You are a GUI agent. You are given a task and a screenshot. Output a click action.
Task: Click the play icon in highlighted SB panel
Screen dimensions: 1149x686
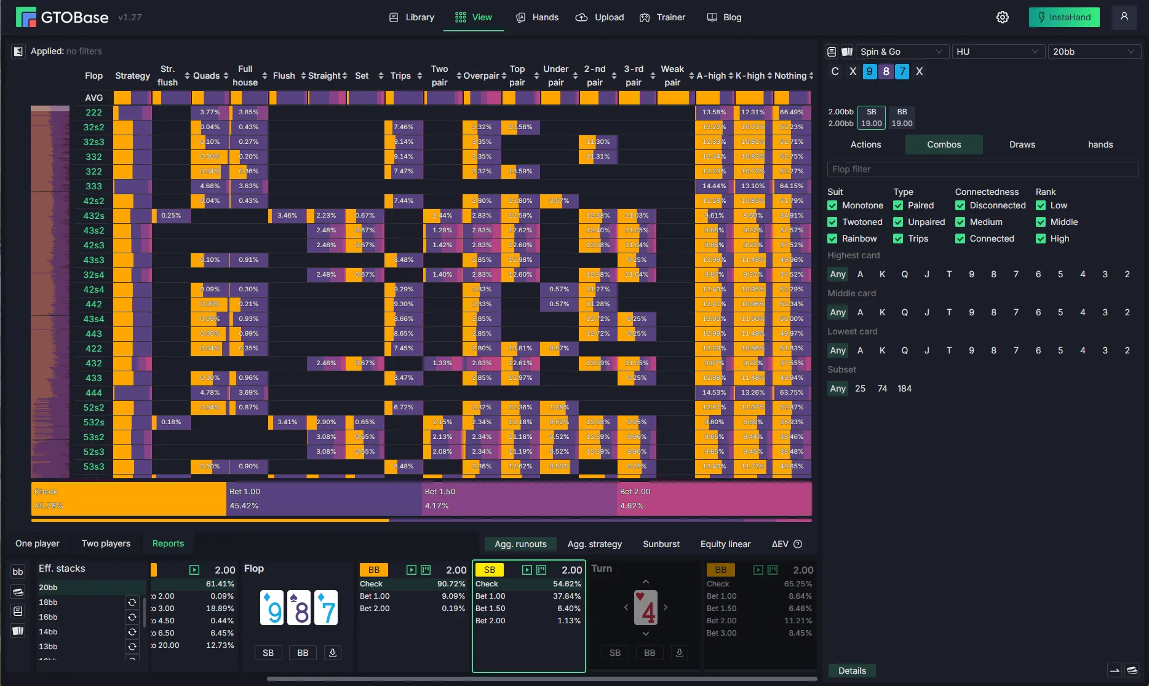click(527, 570)
